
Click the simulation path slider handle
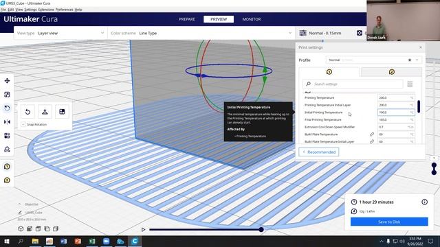point(261,230)
